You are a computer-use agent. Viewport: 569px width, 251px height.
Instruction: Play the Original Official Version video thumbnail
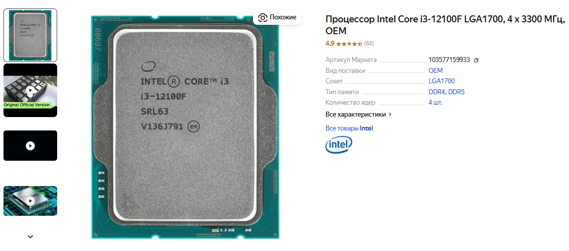click(30, 91)
